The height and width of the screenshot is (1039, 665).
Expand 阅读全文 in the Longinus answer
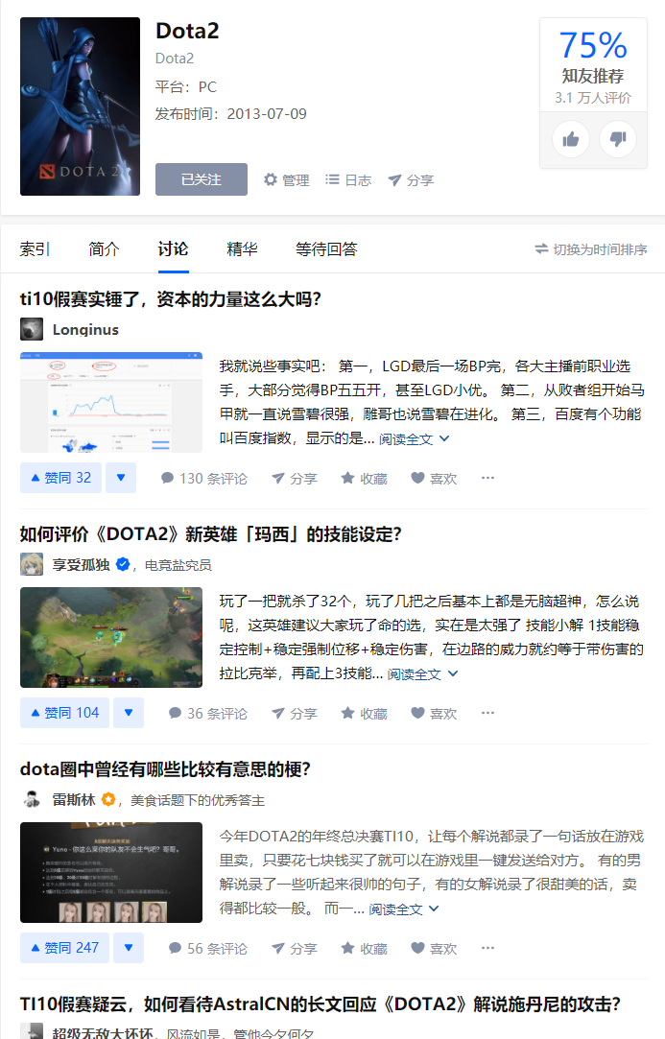point(415,438)
